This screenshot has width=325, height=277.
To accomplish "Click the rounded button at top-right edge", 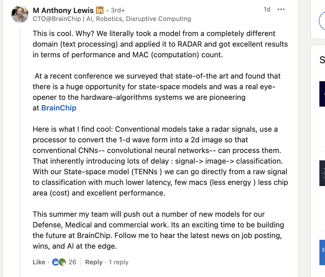I will coord(322,21).
